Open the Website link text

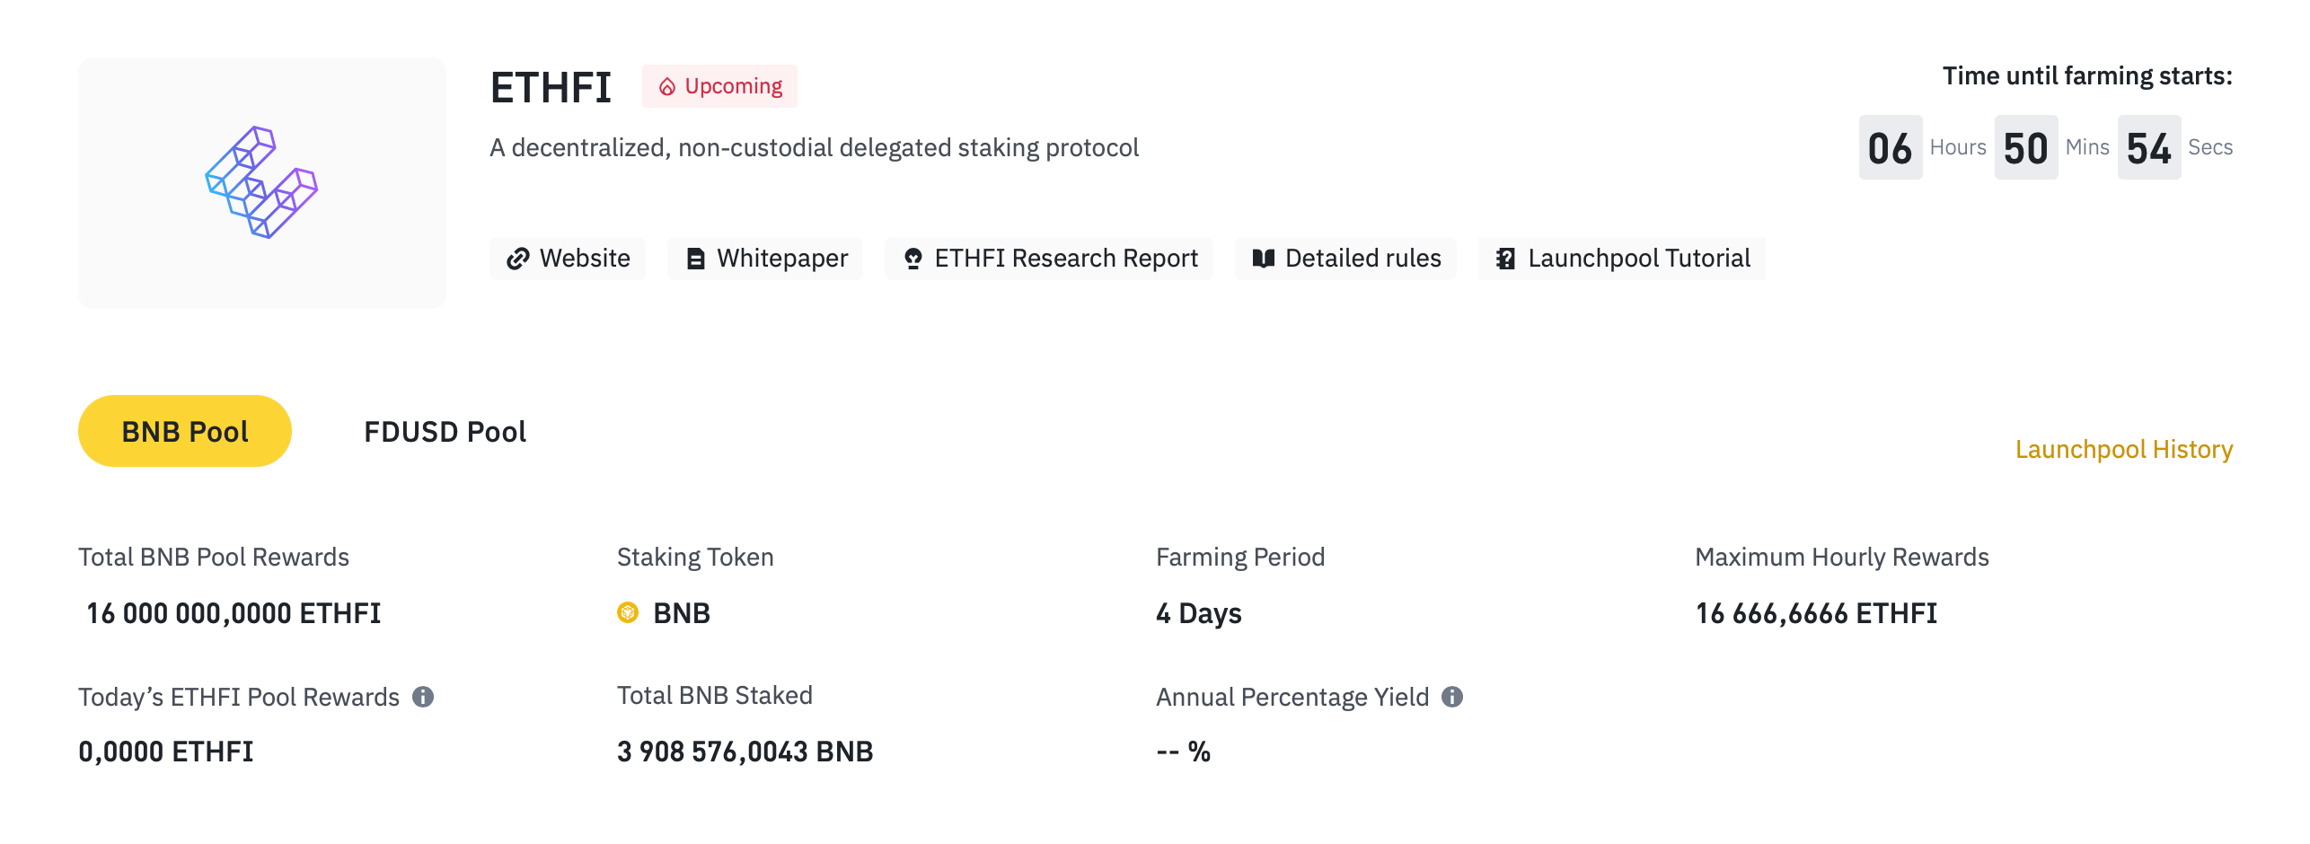click(585, 259)
